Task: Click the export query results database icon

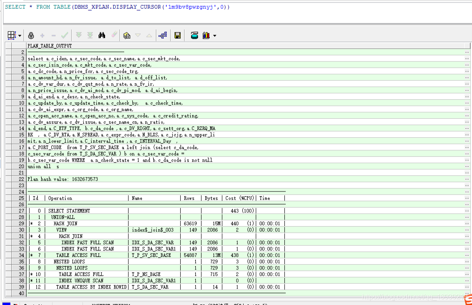Action: click(x=195, y=36)
